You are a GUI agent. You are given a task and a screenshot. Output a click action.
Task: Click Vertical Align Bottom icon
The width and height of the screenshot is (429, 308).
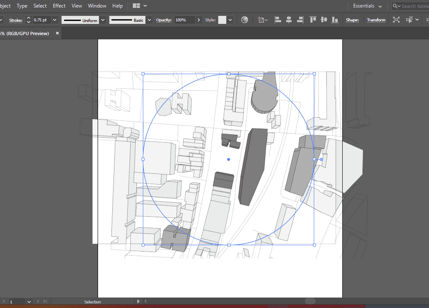(334, 20)
